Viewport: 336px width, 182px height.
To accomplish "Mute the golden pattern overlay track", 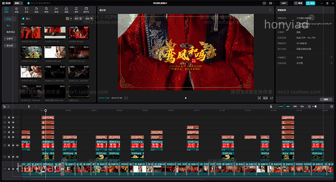I will (17, 157).
